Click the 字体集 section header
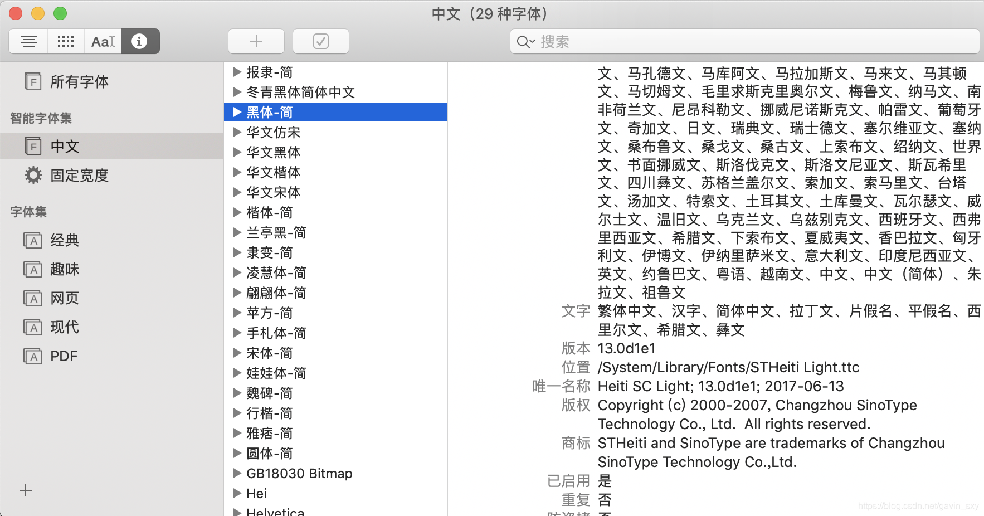The height and width of the screenshot is (516, 984). 28,212
